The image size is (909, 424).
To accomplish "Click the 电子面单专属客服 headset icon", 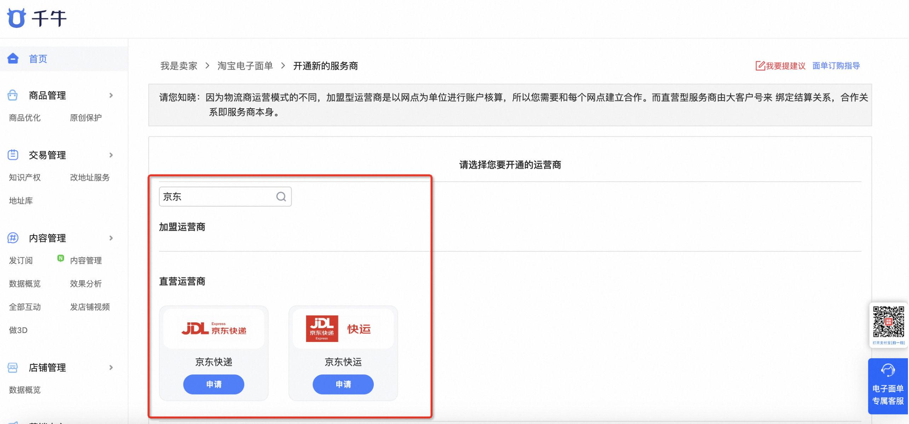I will tap(888, 371).
